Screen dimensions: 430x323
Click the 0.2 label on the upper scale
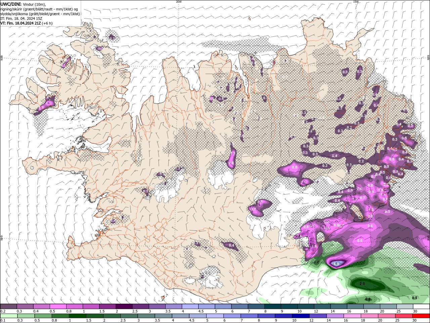(3, 311)
